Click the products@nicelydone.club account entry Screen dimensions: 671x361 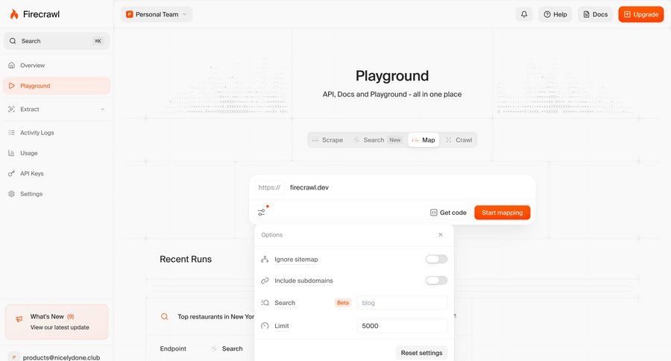(57, 357)
